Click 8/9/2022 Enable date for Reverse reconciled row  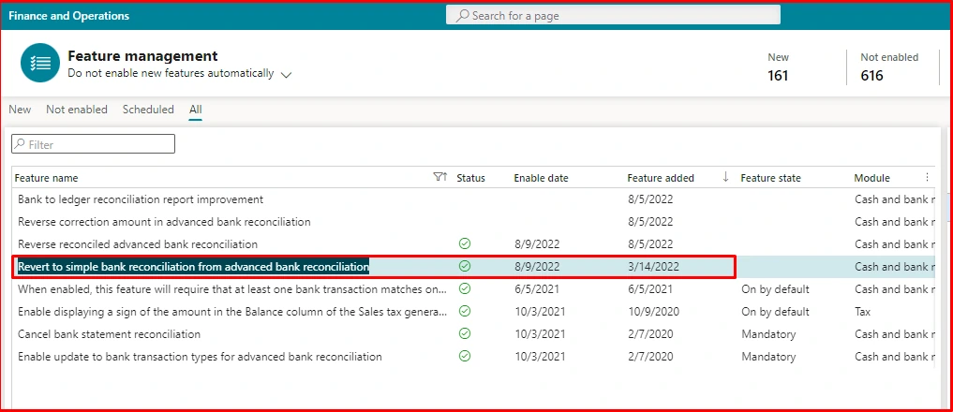pyautogui.click(x=537, y=244)
